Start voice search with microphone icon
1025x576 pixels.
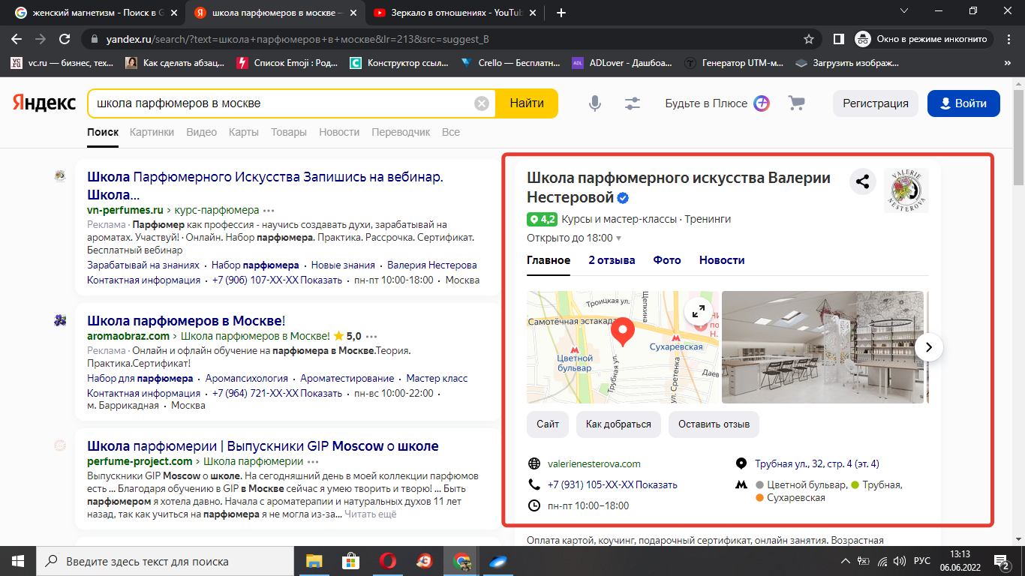click(595, 103)
